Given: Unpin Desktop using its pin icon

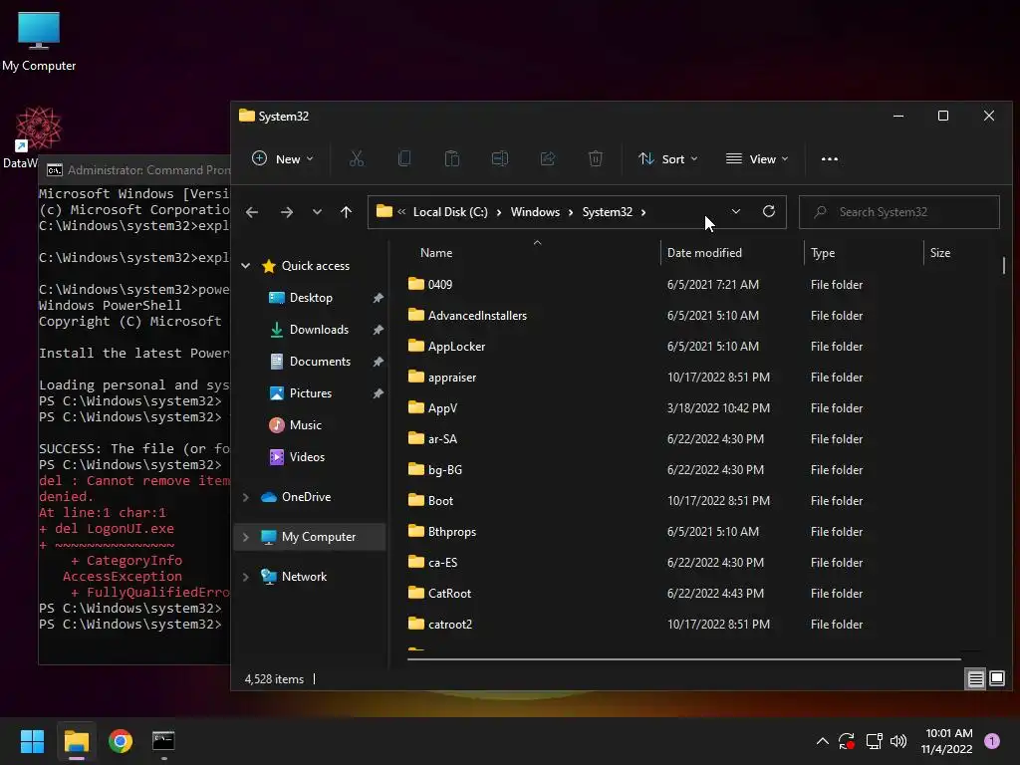Looking at the screenshot, I should click(378, 298).
